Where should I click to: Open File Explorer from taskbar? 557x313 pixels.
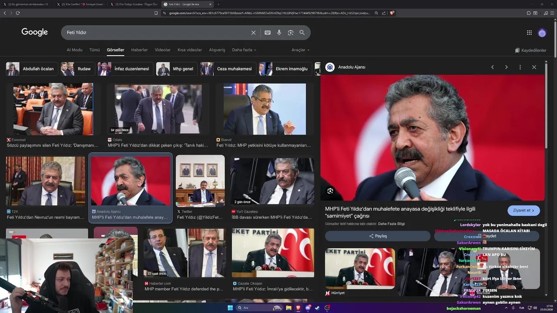289,308
